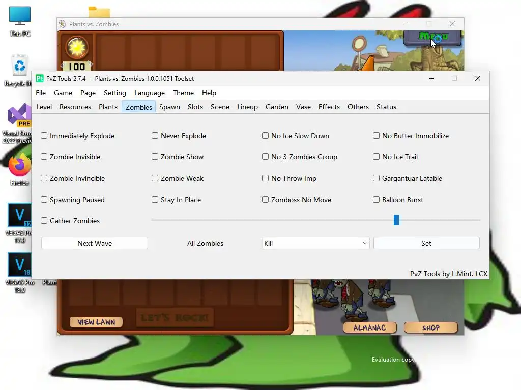Open the Language menu
The height and width of the screenshot is (390, 521).
(x=150, y=93)
